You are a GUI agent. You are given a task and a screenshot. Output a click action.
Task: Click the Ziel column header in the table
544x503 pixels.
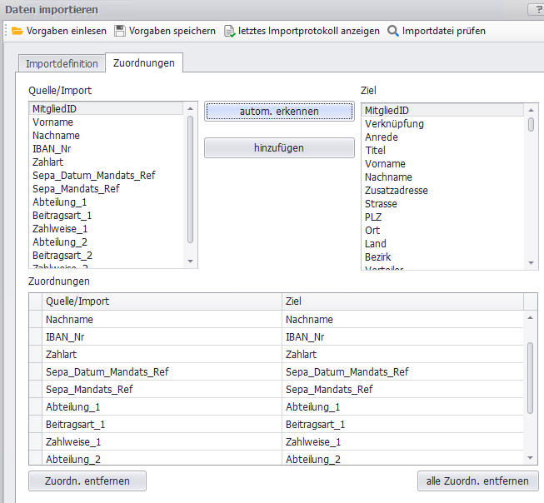[x=403, y=301]
